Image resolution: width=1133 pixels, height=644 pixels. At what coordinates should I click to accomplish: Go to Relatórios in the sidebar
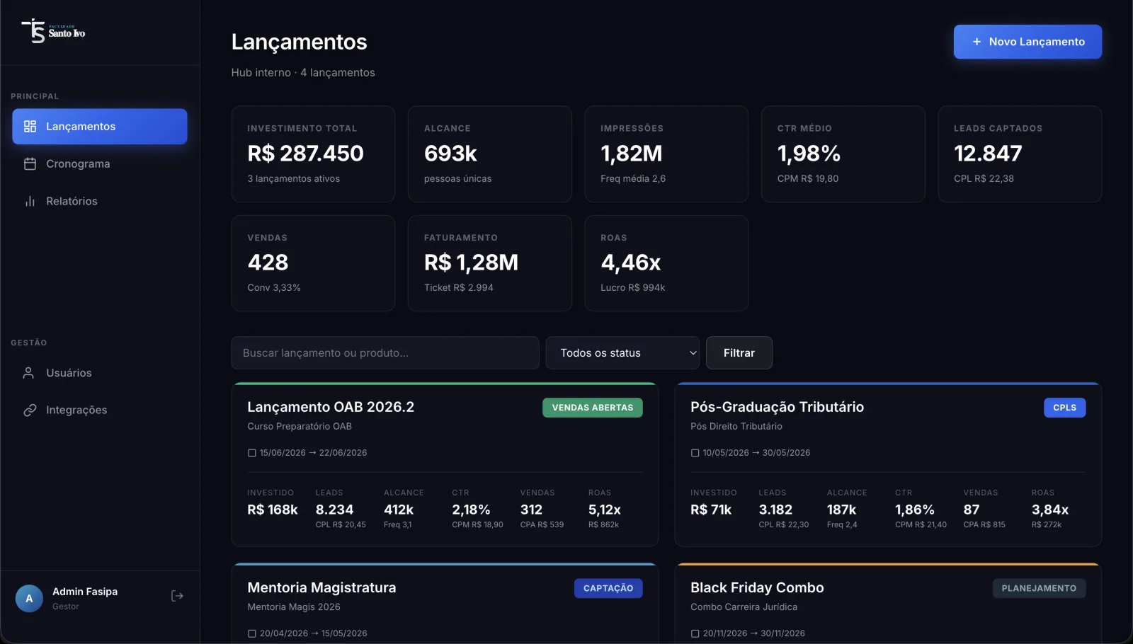click(x=100, y=202)
